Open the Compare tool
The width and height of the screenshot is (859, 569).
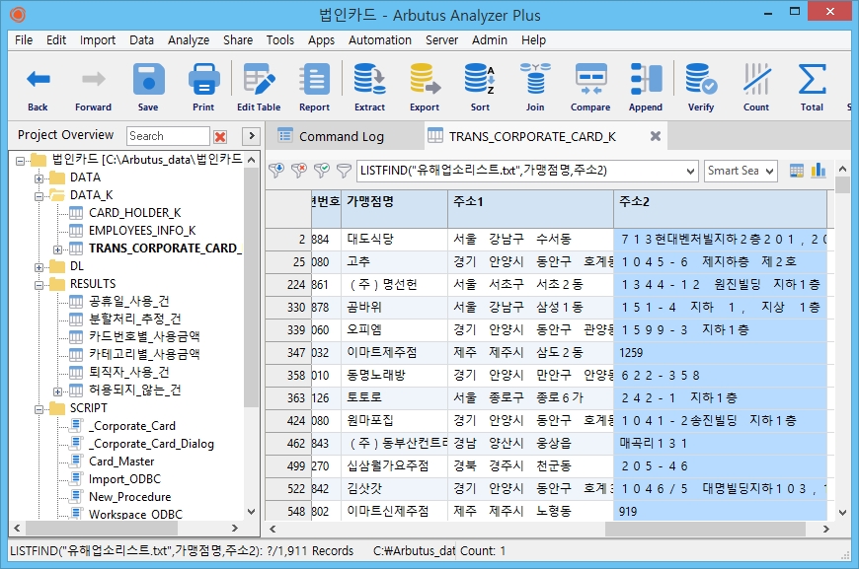coord(590,87)
